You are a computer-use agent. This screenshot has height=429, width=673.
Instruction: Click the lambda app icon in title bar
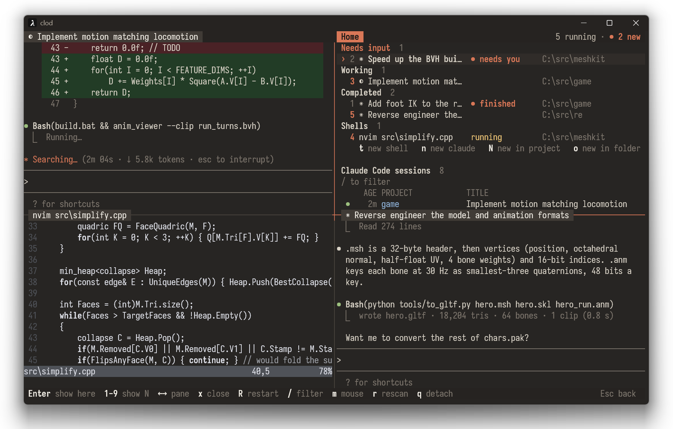pyautogui.click(x=32, y=23)
